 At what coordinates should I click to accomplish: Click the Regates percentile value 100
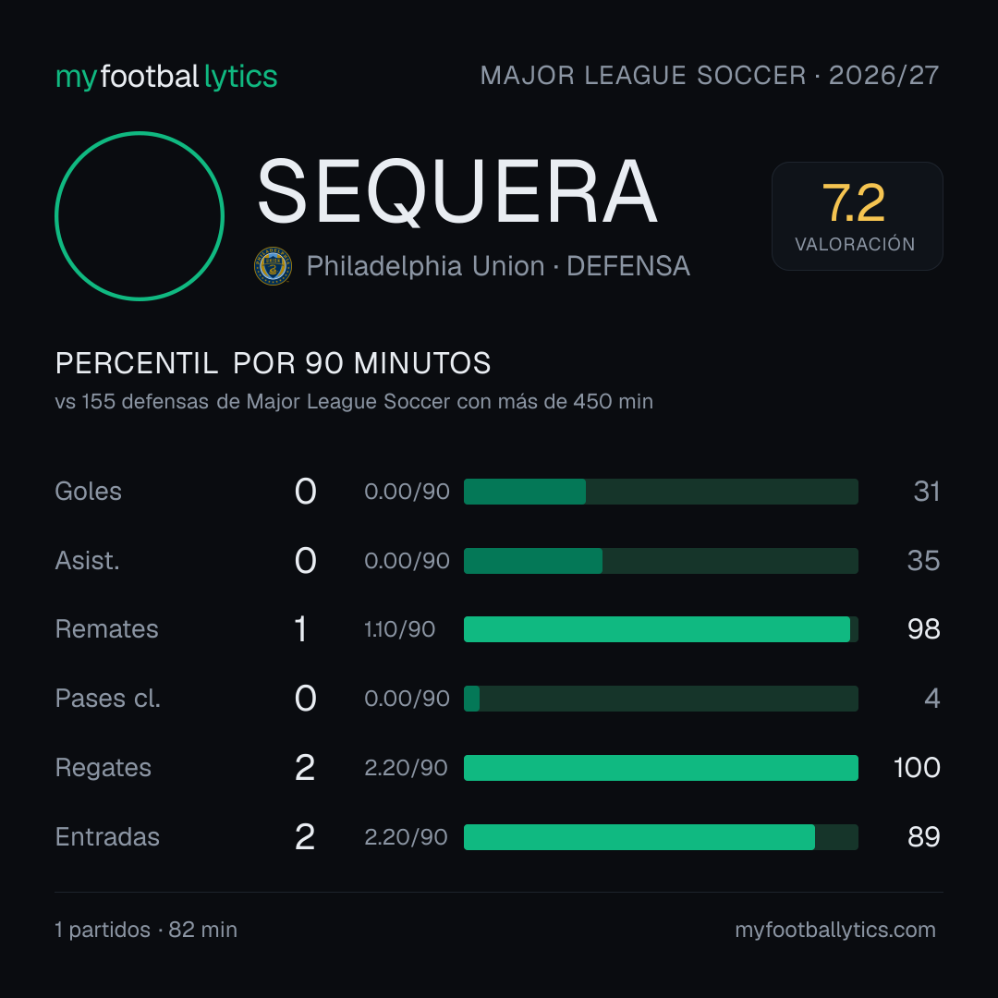point(917,768)
